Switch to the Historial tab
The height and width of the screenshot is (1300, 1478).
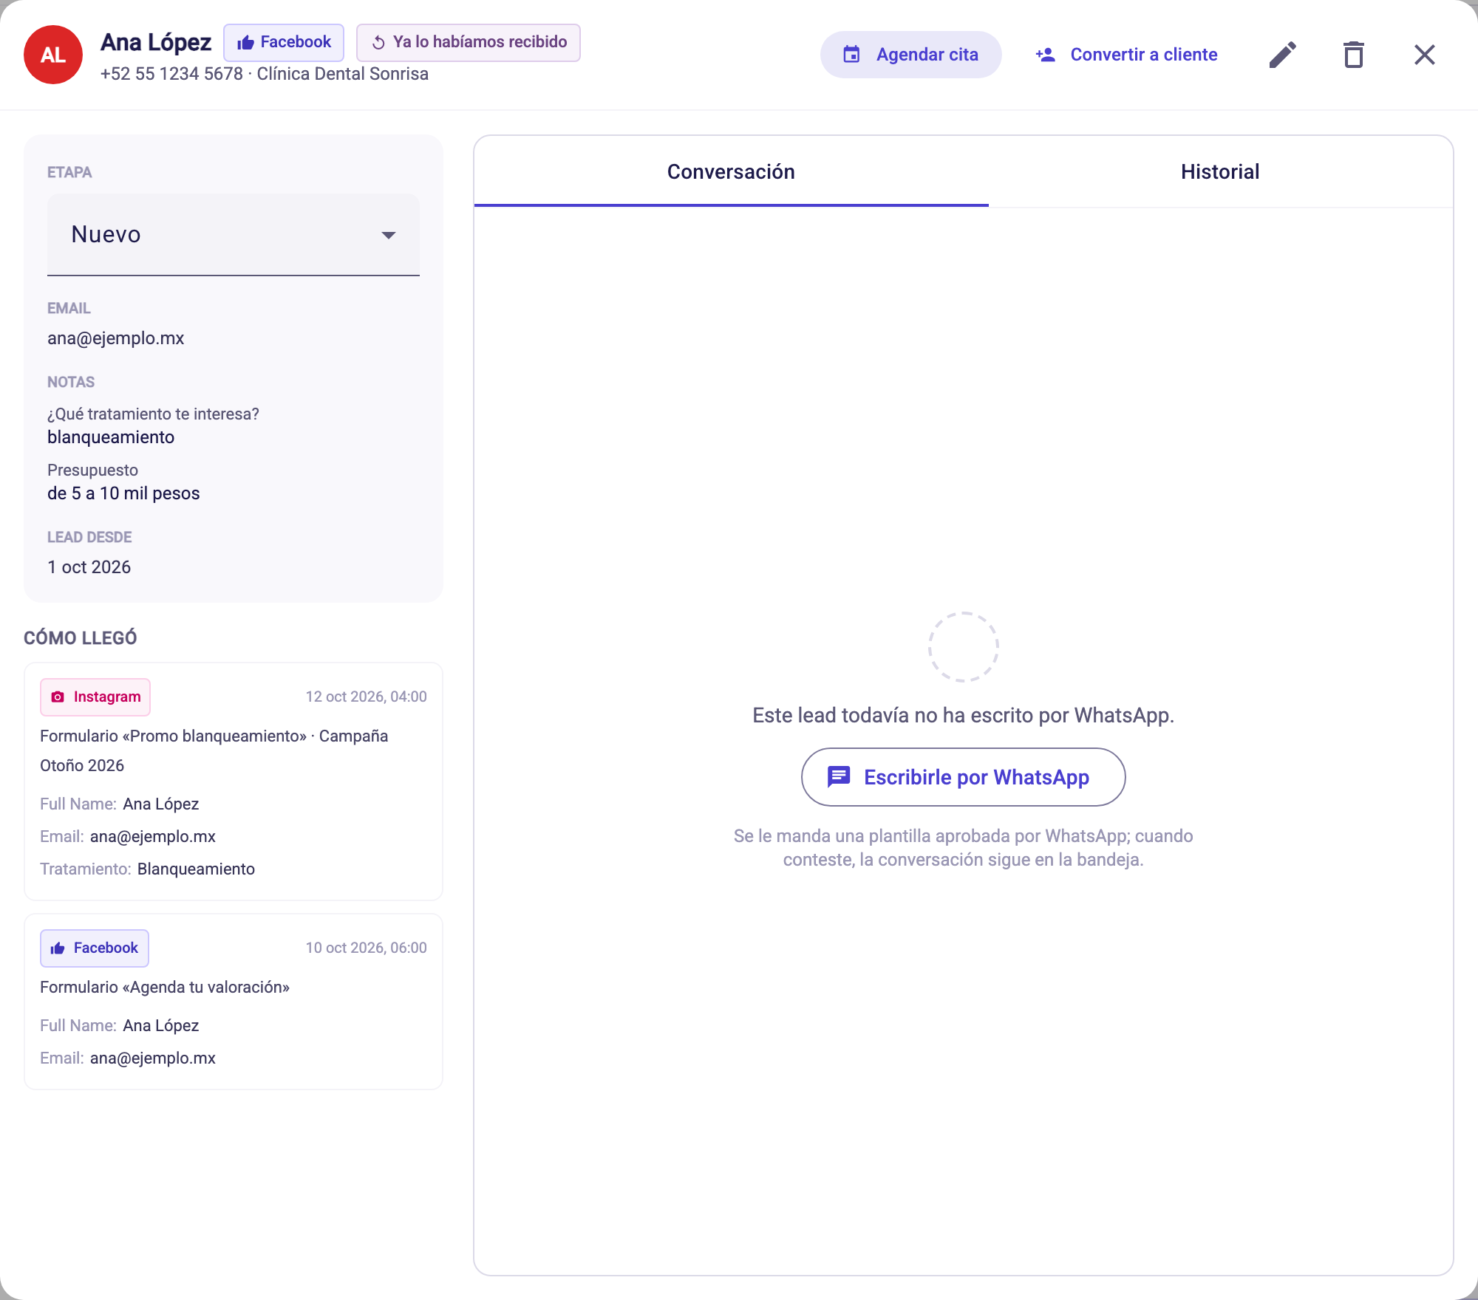[1220, 171]
